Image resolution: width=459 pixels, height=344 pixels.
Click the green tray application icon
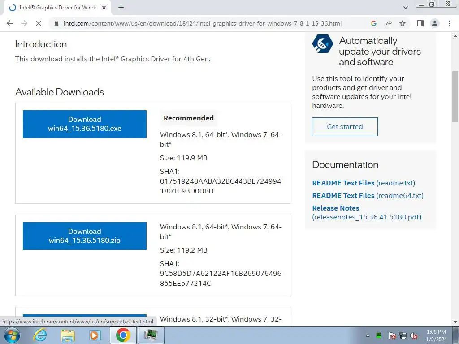pyautogui.click(x=379, y=335)
